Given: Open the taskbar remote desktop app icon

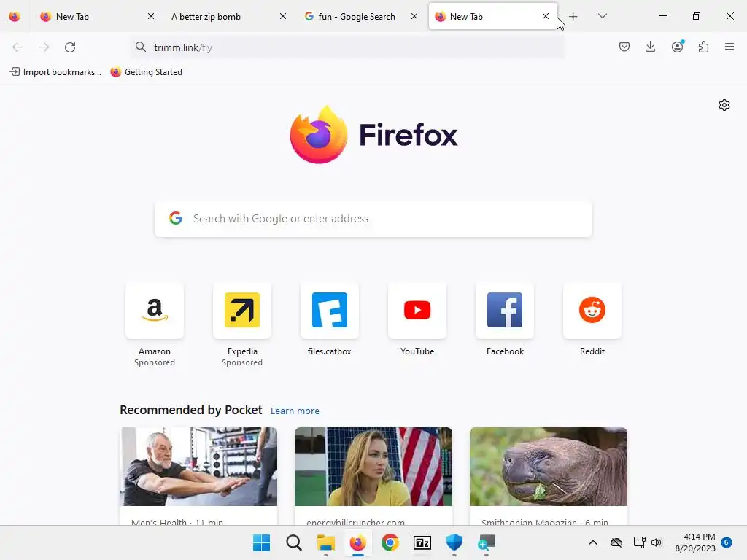Looking at the screenshot, I should click(487, 542).
